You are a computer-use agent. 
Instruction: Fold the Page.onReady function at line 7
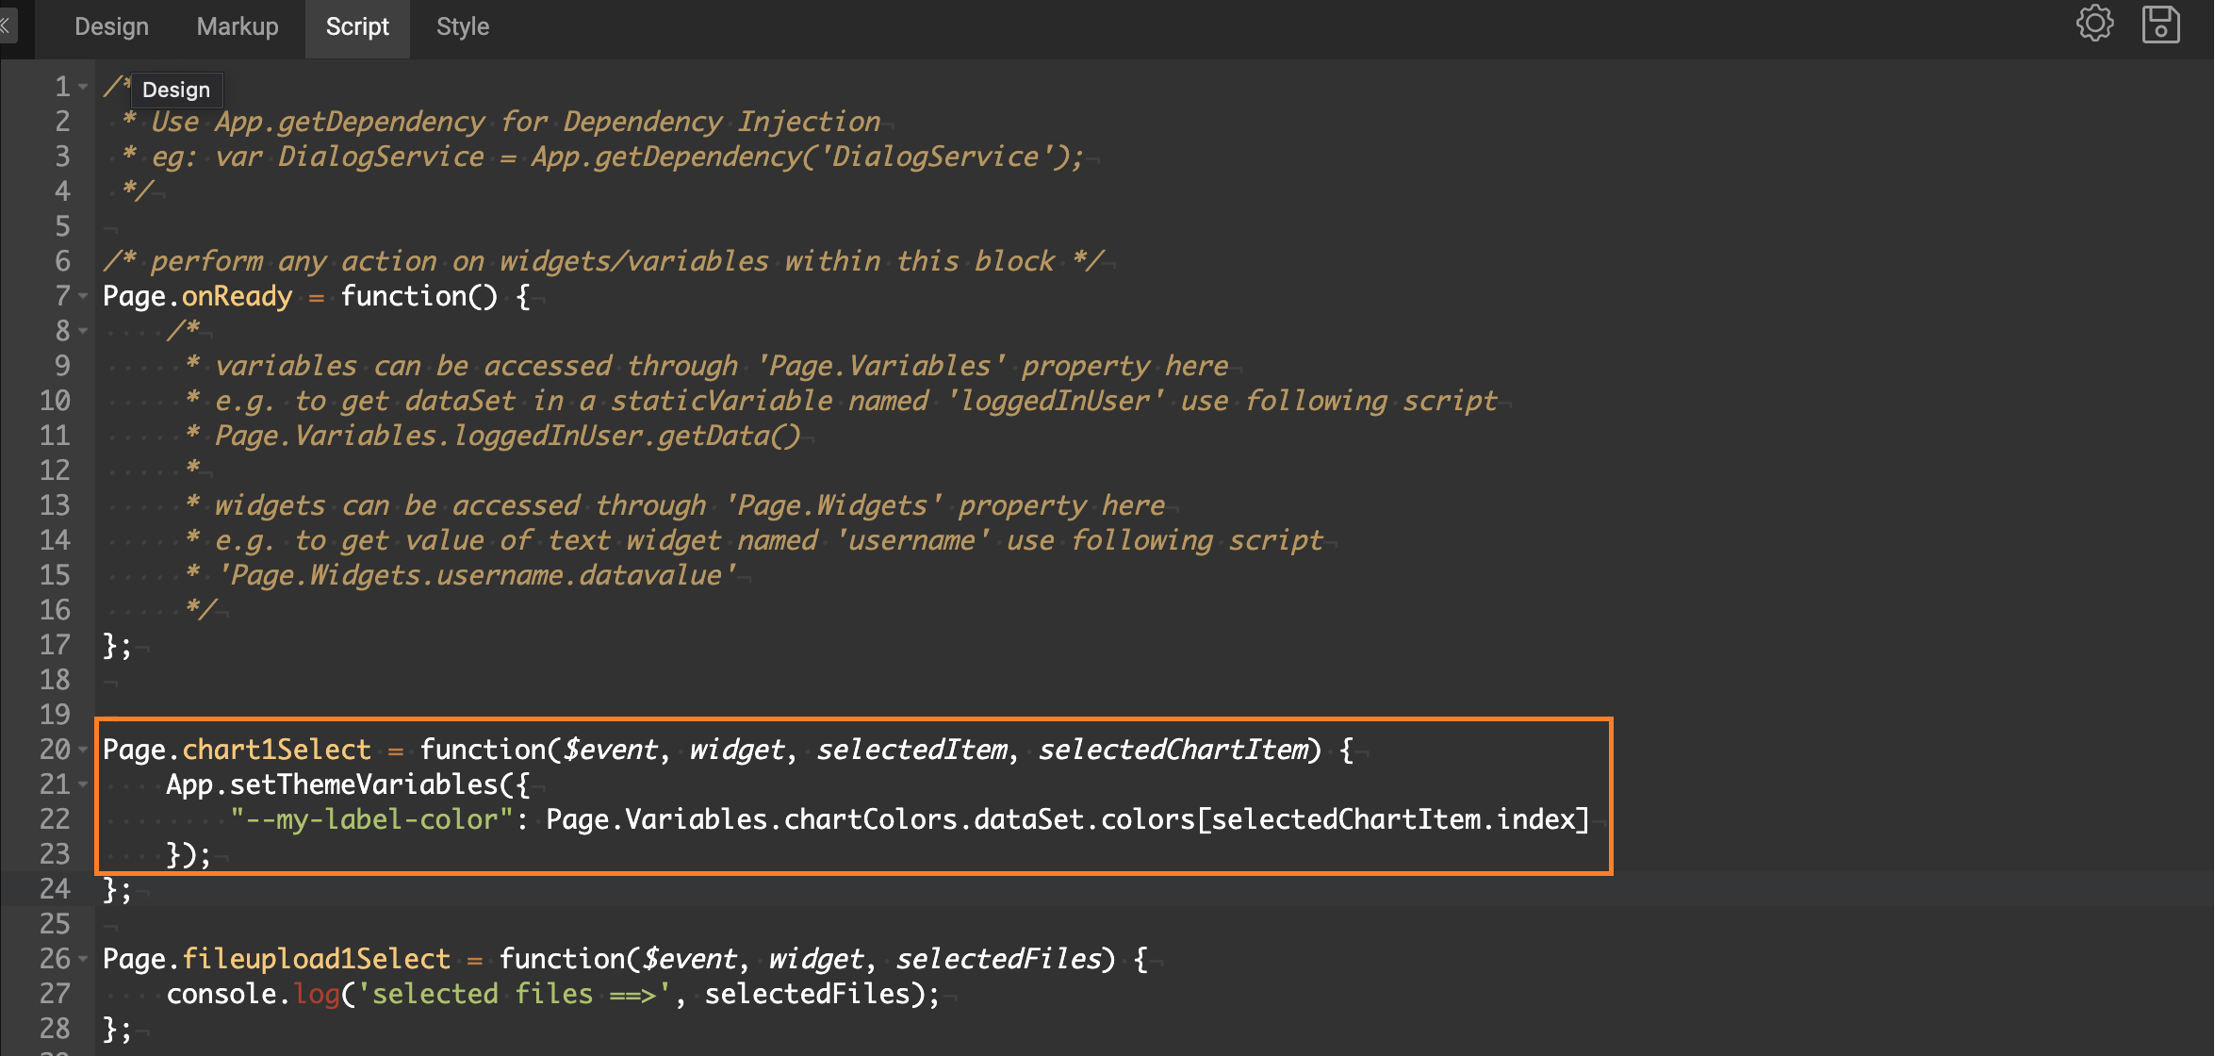point(81,297)
